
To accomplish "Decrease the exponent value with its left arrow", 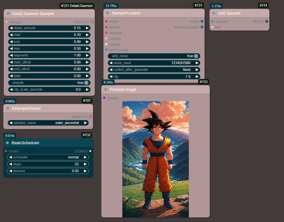I will coord(11,55).
